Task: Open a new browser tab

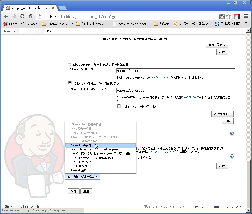Action: [x=62, y=8]
